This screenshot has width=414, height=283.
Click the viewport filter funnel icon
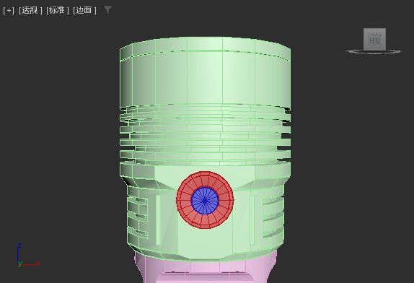pyautogui.click(x=107, y=10)
